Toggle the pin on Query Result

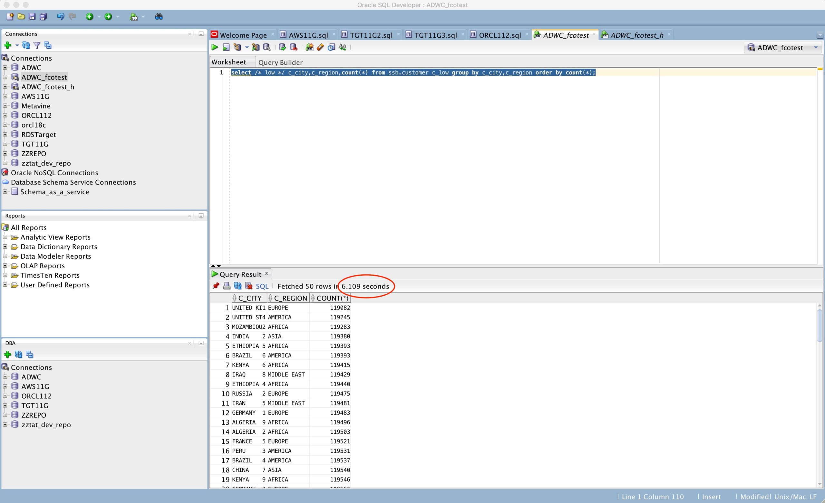coord(216,286)
